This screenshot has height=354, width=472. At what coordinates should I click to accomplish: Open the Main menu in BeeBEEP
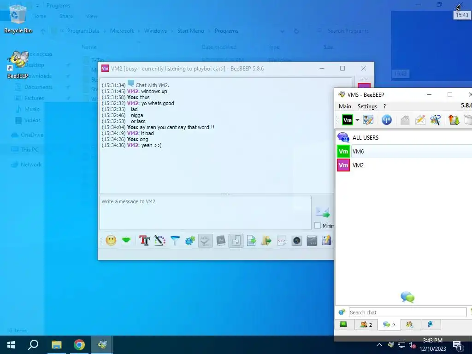tap(345, 106)
